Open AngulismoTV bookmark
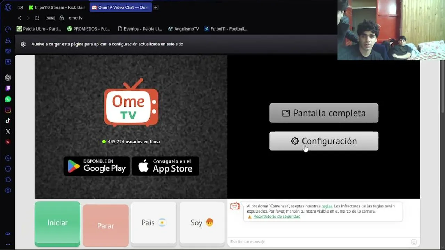The width and height of the screenshot is (445, 250). pos(183,29)
